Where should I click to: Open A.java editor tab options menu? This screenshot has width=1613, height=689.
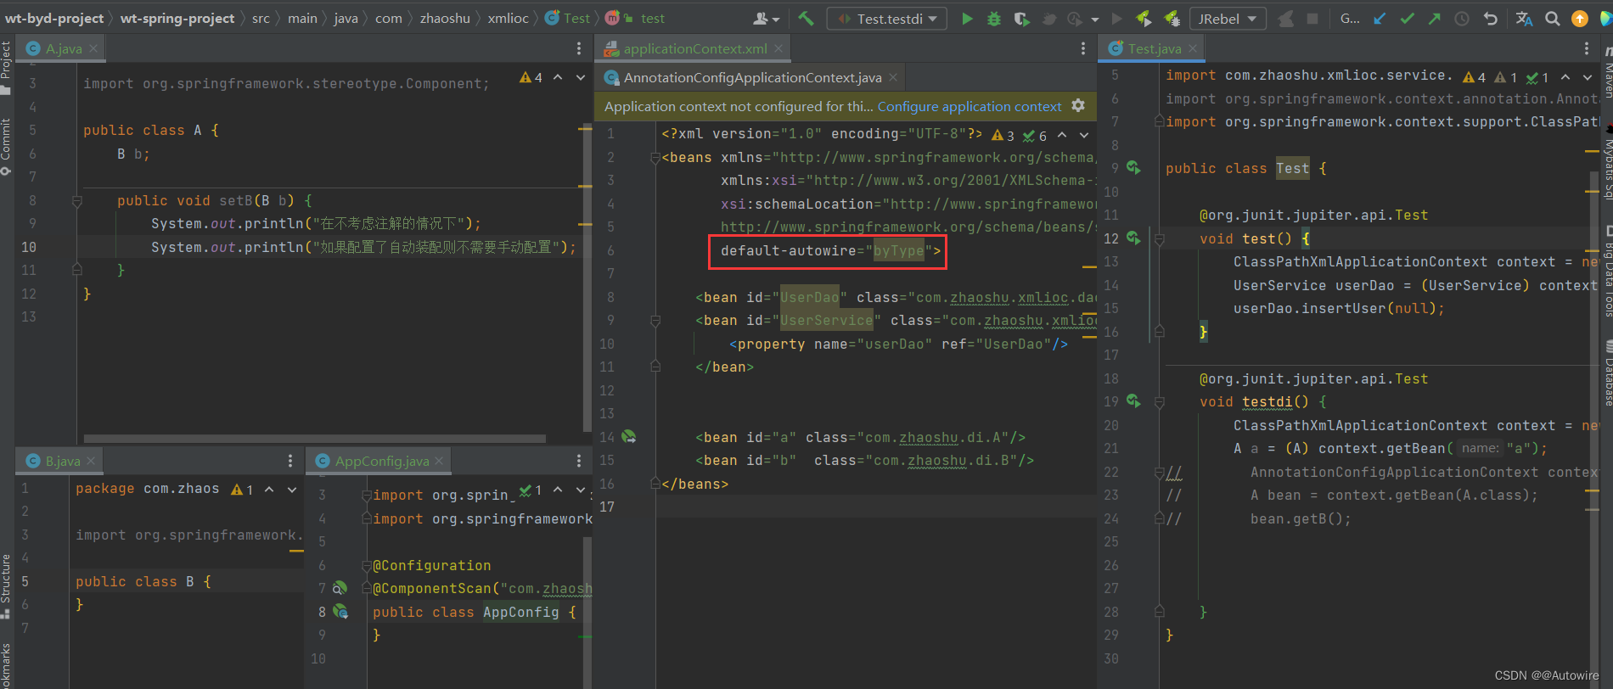[x=579, y=49]
